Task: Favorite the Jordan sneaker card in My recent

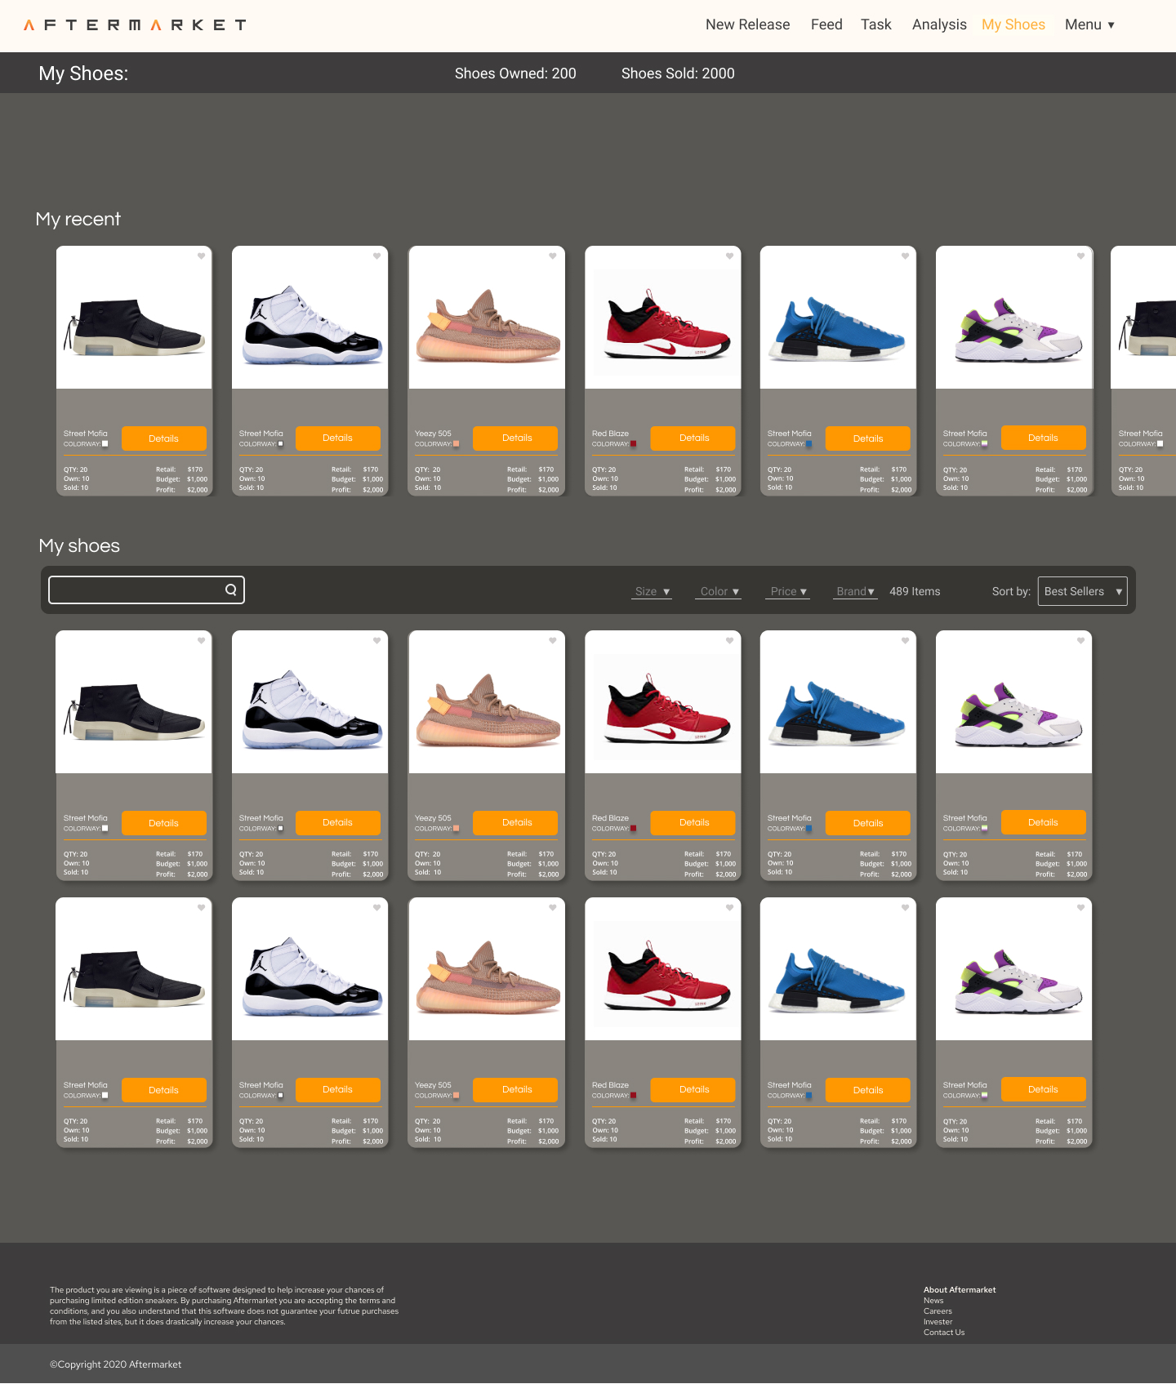Action: pyautogui.click(x=376, y=256)
